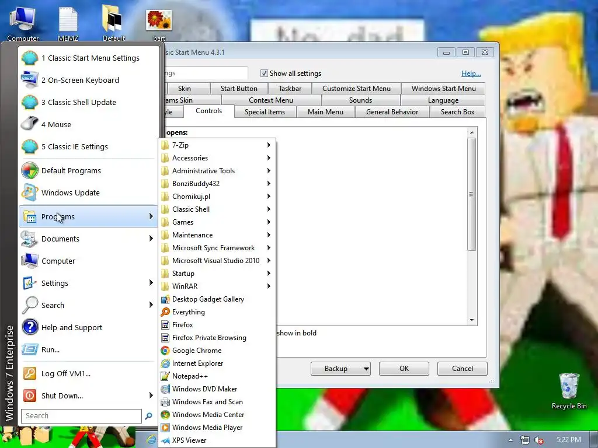The height and width of the screenshot is (448, 598).
Task: Open Mouse settings icon
Action: (x=30, y=124)
